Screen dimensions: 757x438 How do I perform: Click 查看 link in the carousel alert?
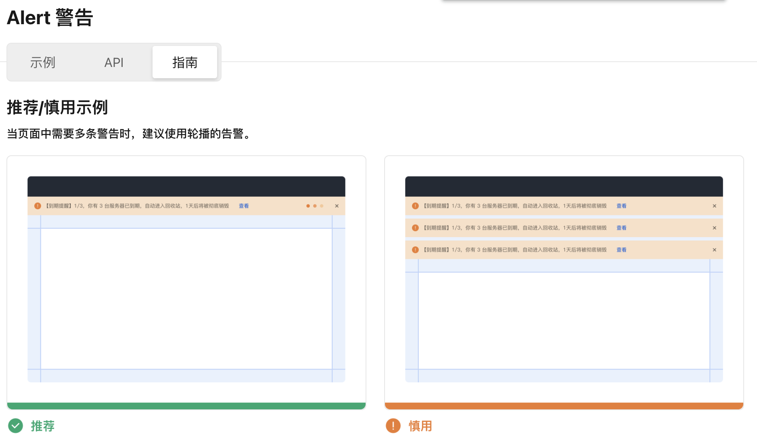[x=244, y=206]
